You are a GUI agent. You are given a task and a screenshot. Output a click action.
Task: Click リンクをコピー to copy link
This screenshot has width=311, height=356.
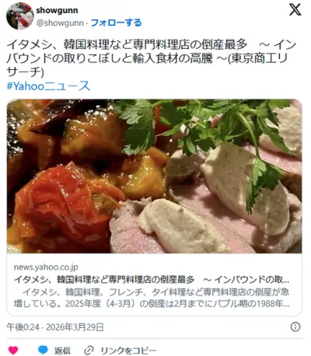point(128,351)
